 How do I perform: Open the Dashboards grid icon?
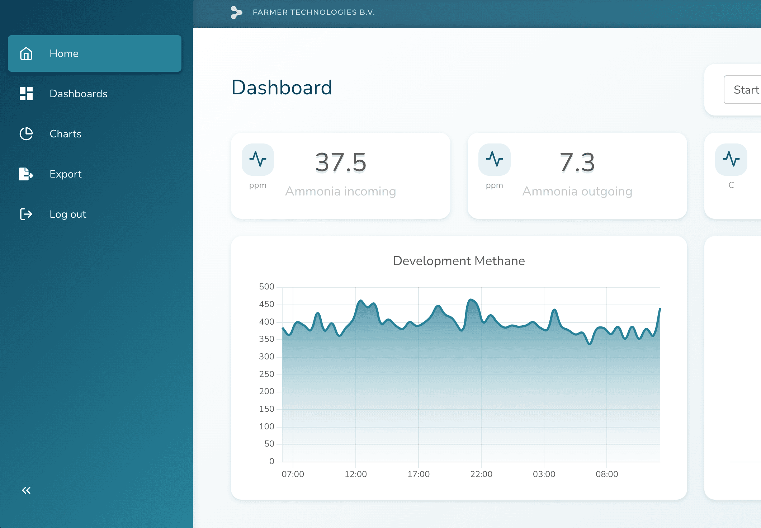click(26, 94)
